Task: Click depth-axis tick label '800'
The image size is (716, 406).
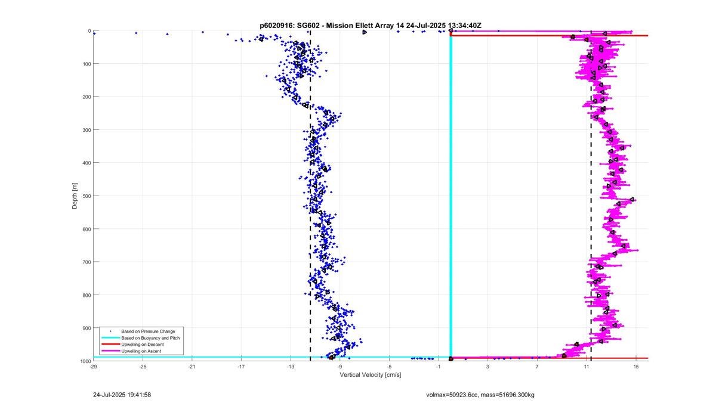Action: (87, 295)
